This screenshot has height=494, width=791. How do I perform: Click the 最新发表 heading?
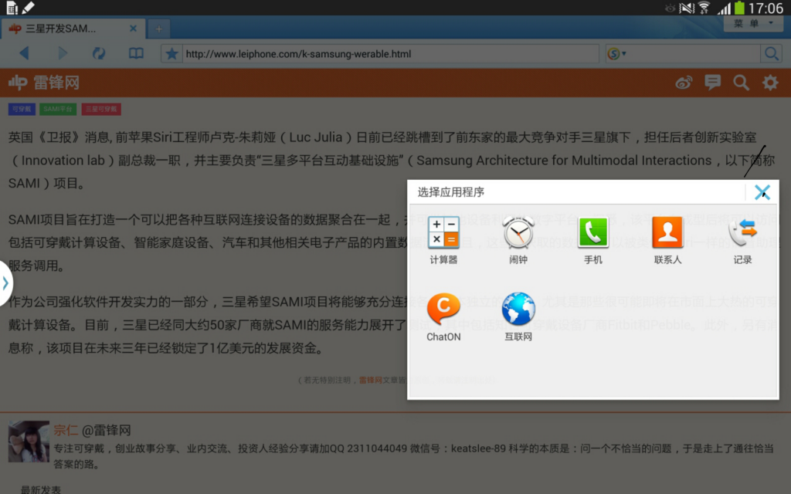[x=41, y=489]
